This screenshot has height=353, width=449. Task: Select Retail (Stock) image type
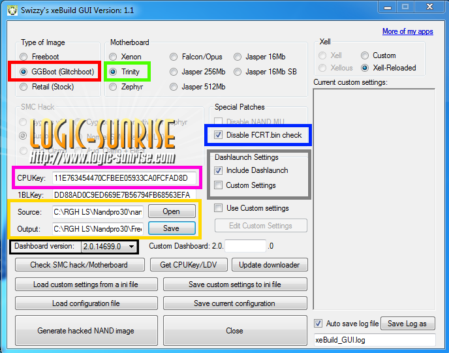(24, 87)
